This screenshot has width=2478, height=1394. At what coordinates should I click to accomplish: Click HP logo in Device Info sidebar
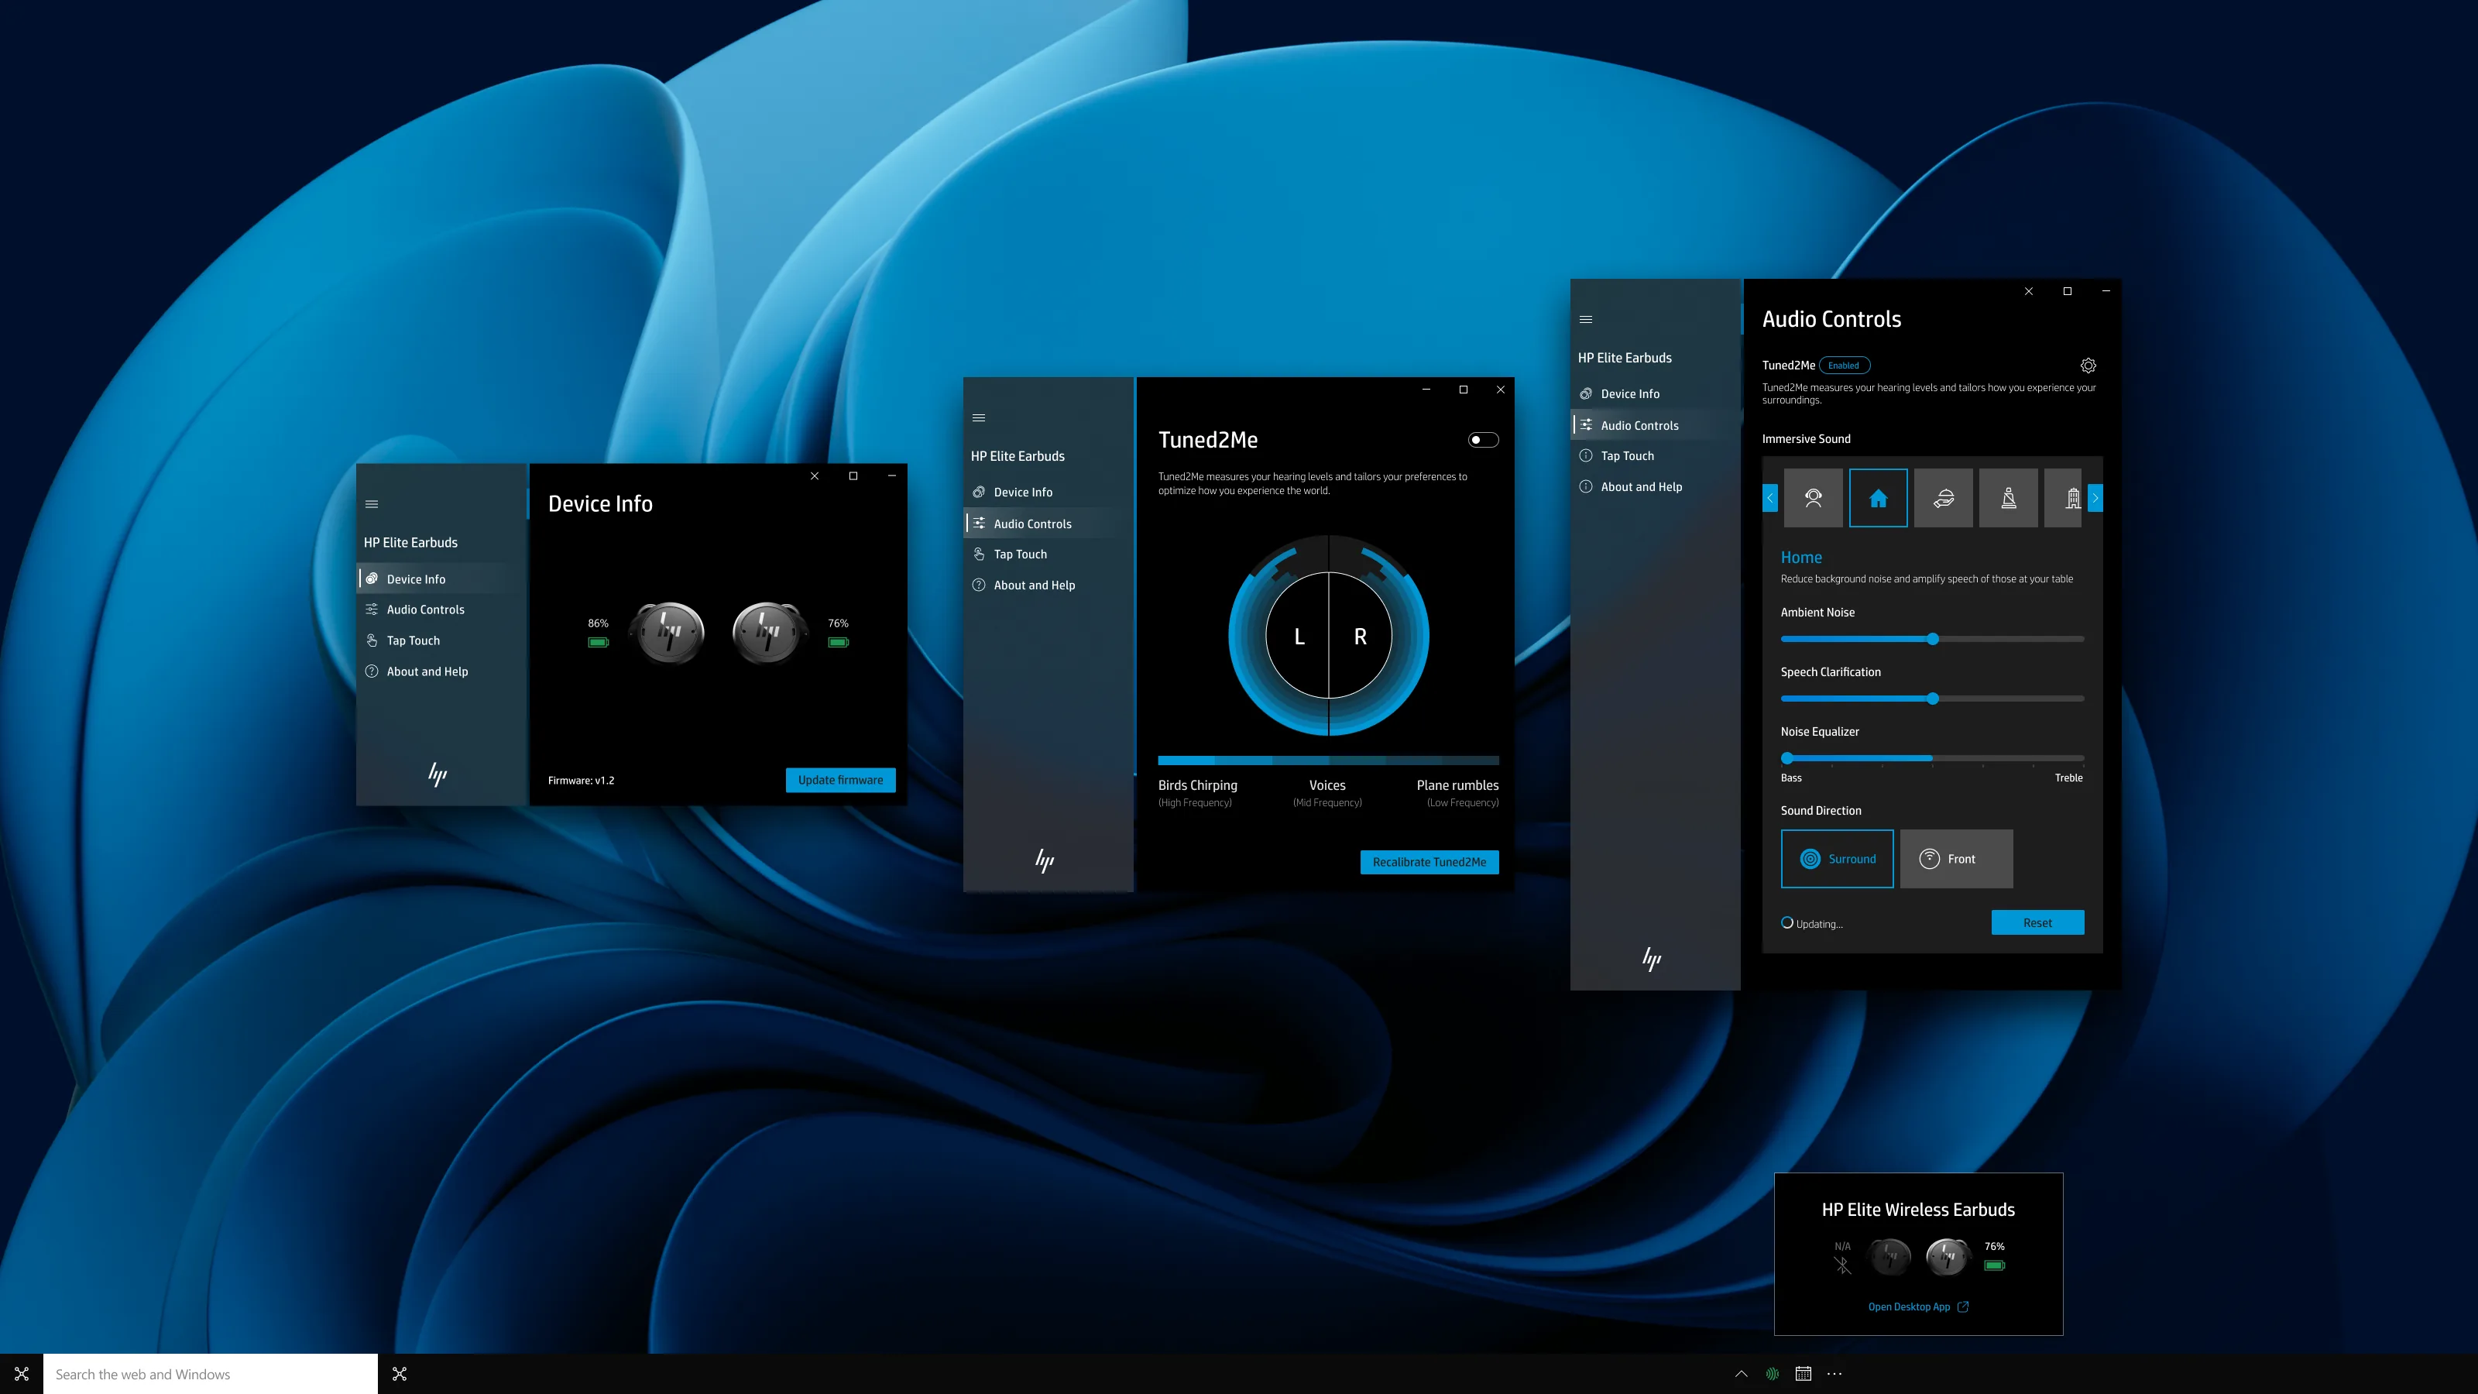(x=438, y=774)
